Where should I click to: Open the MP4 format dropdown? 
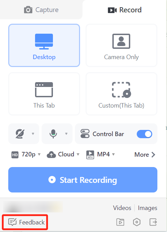coord(101,154)
